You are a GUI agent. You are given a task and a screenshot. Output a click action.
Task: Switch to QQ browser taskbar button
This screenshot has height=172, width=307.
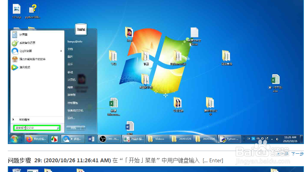click(73, 139)
